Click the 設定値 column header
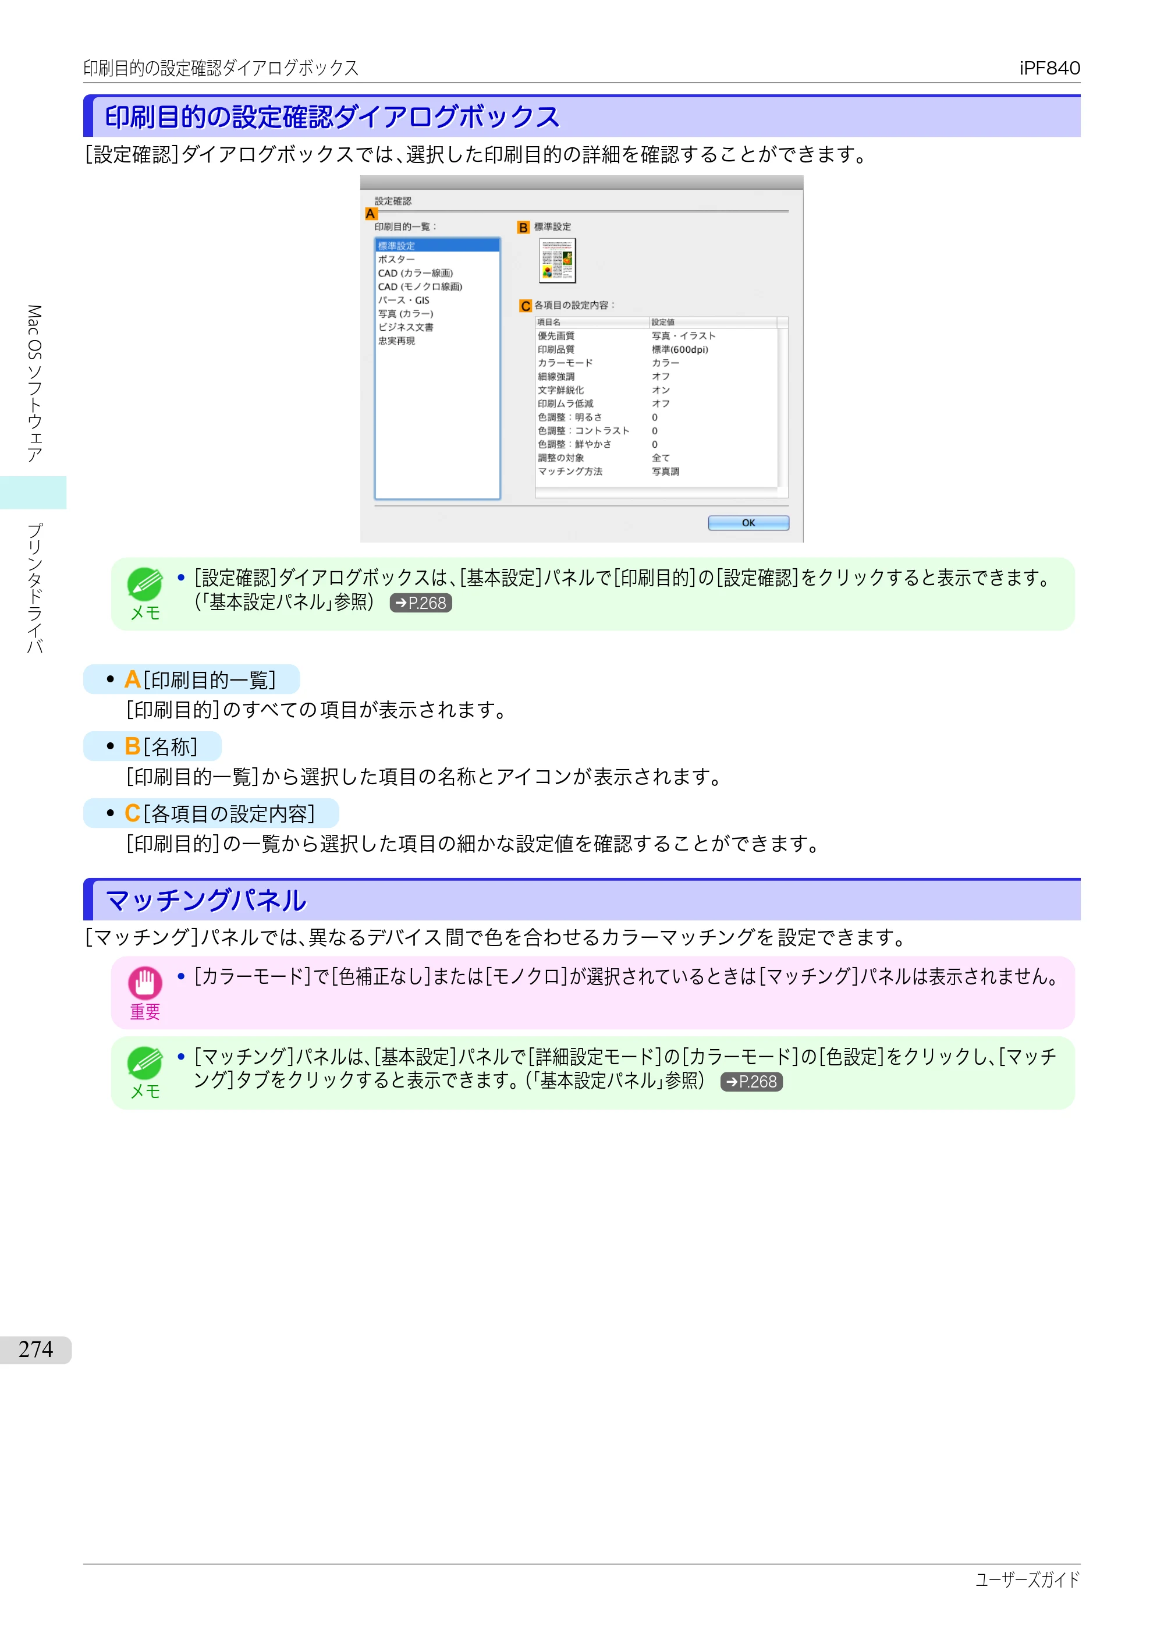 (x=713, y=322)
